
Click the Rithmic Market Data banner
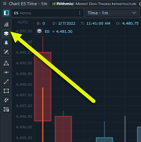(94, 4)
